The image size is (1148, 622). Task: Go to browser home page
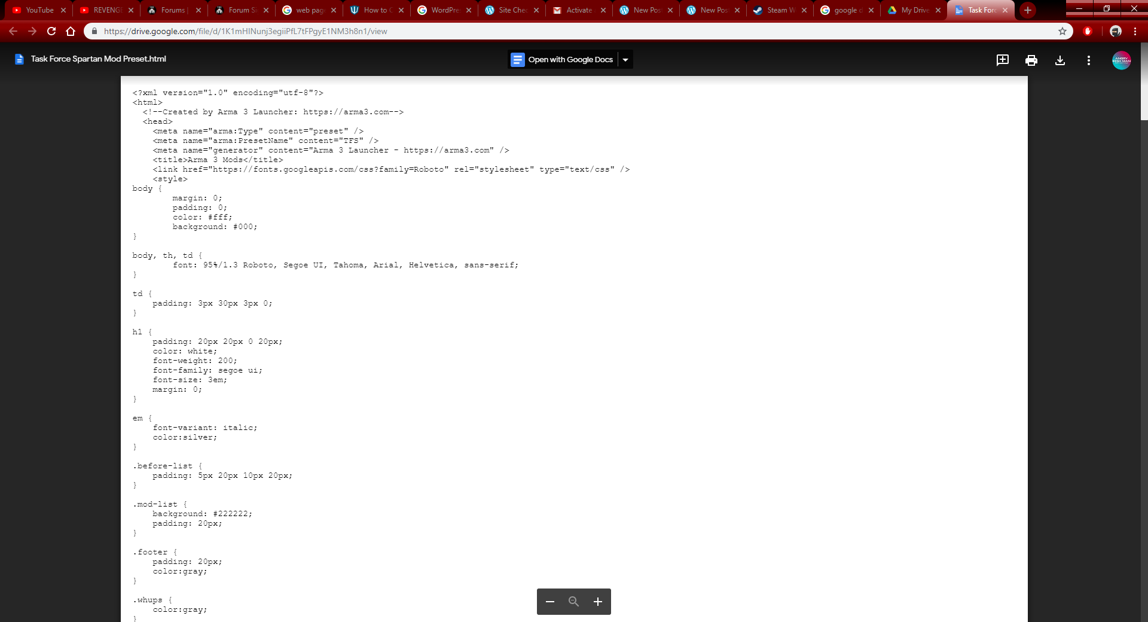(x=71, y=31)
